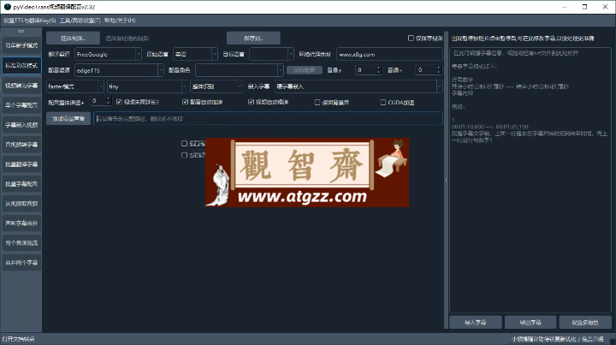The height and width of the screenshot is (345, 616).
Task: Open 单个字幕配音 sidebar tool
Action: pos(21,105)
